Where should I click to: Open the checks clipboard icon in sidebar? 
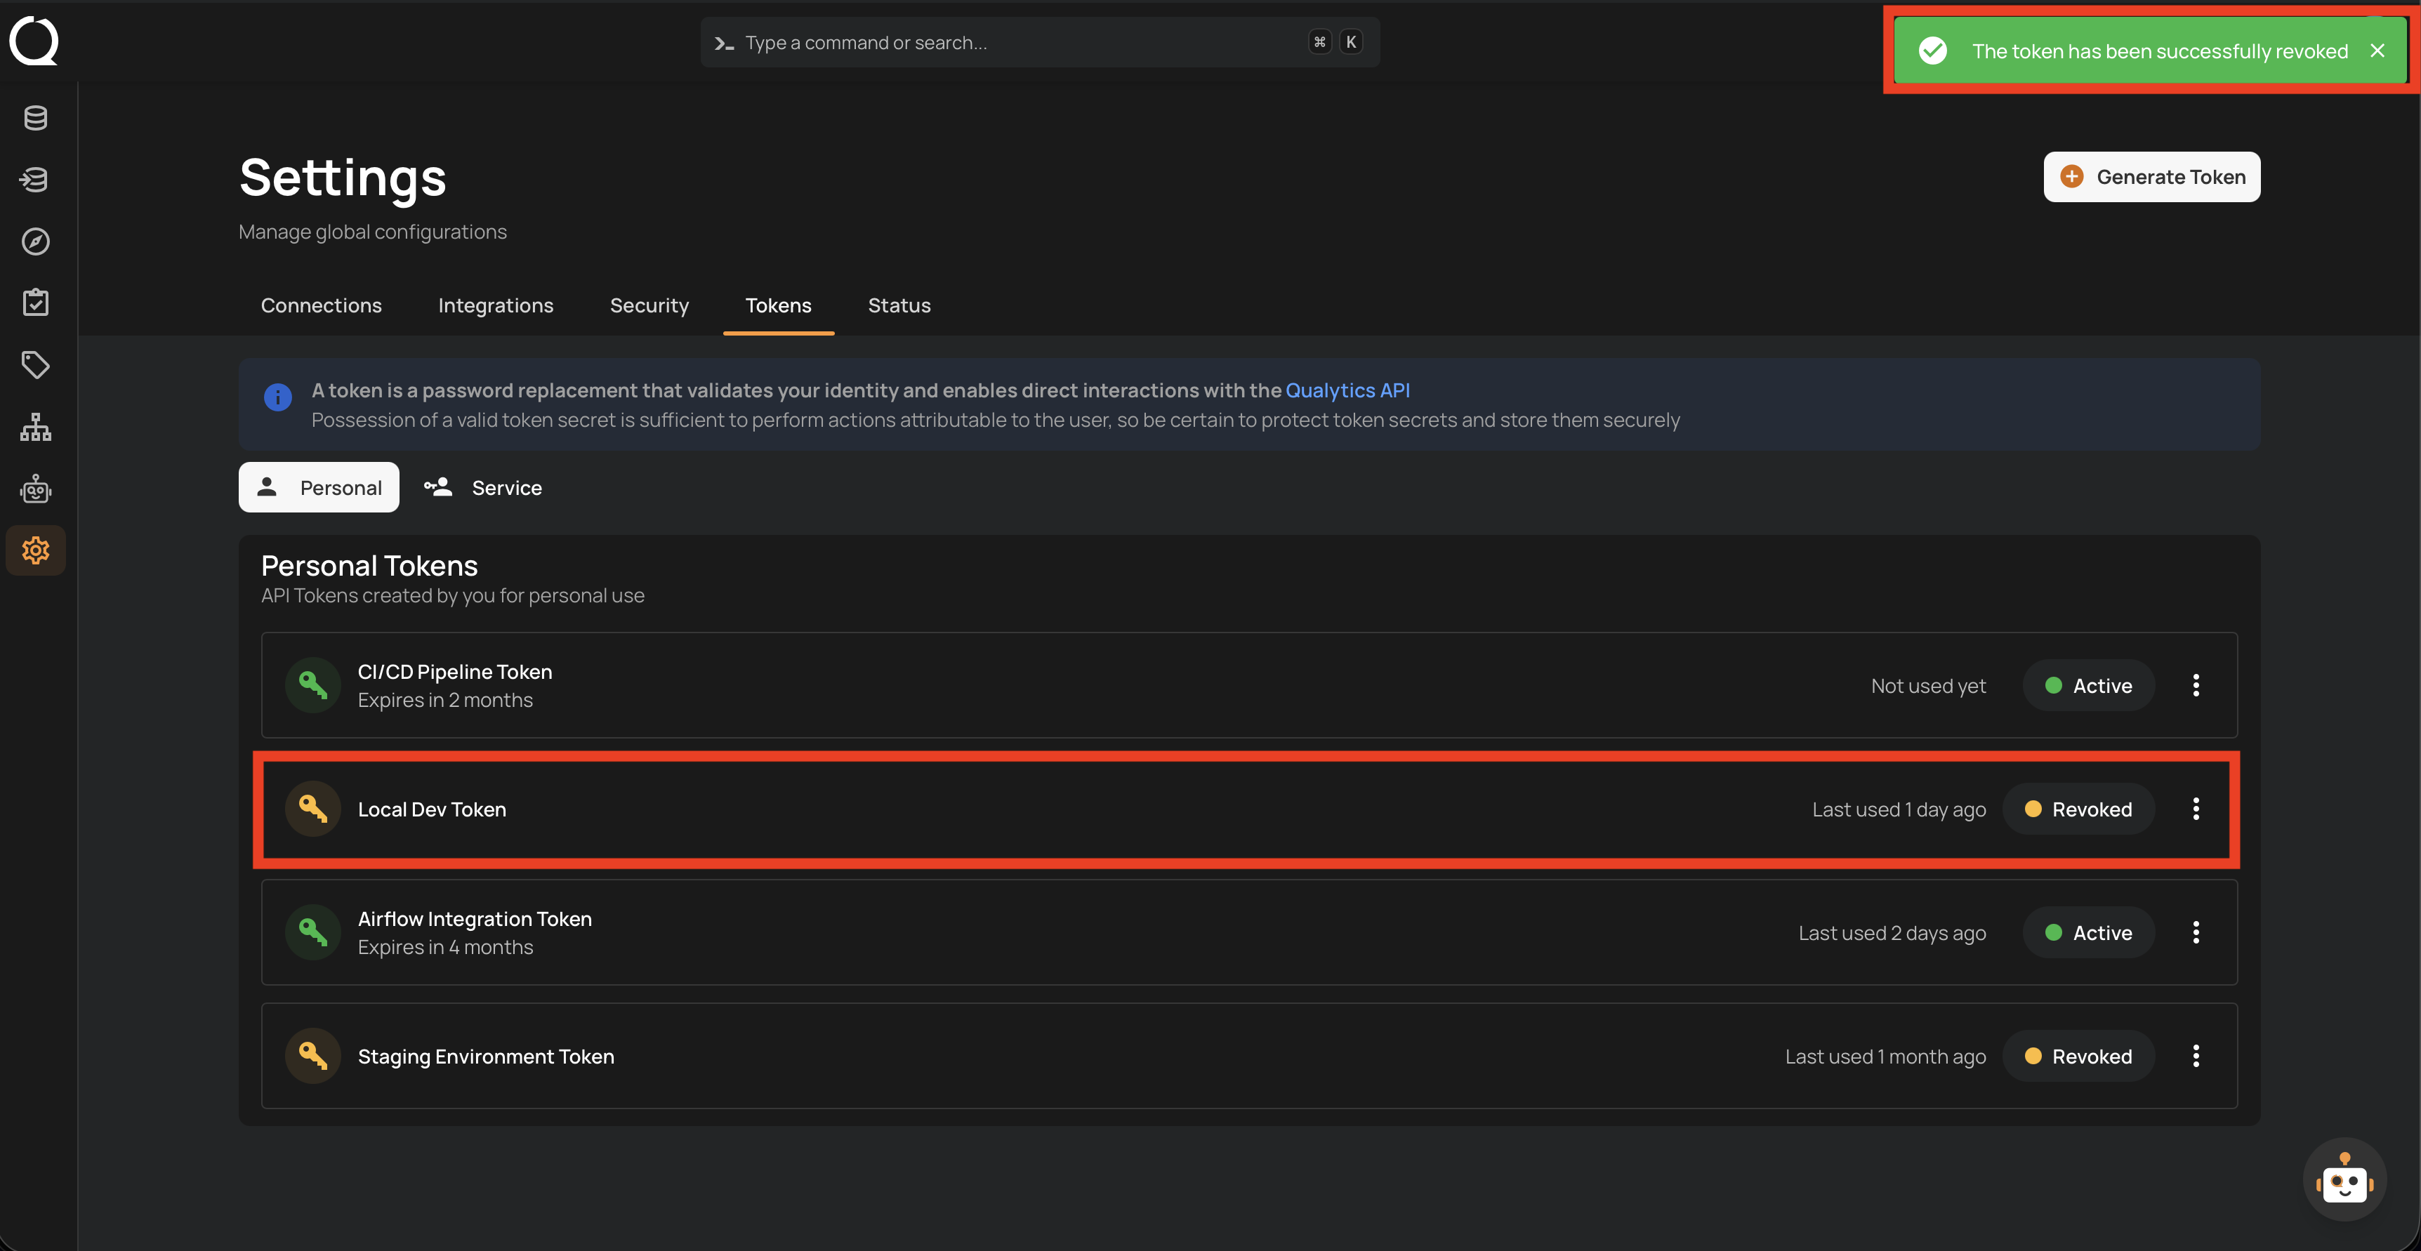pyautogui.click(x=36, y=303)
